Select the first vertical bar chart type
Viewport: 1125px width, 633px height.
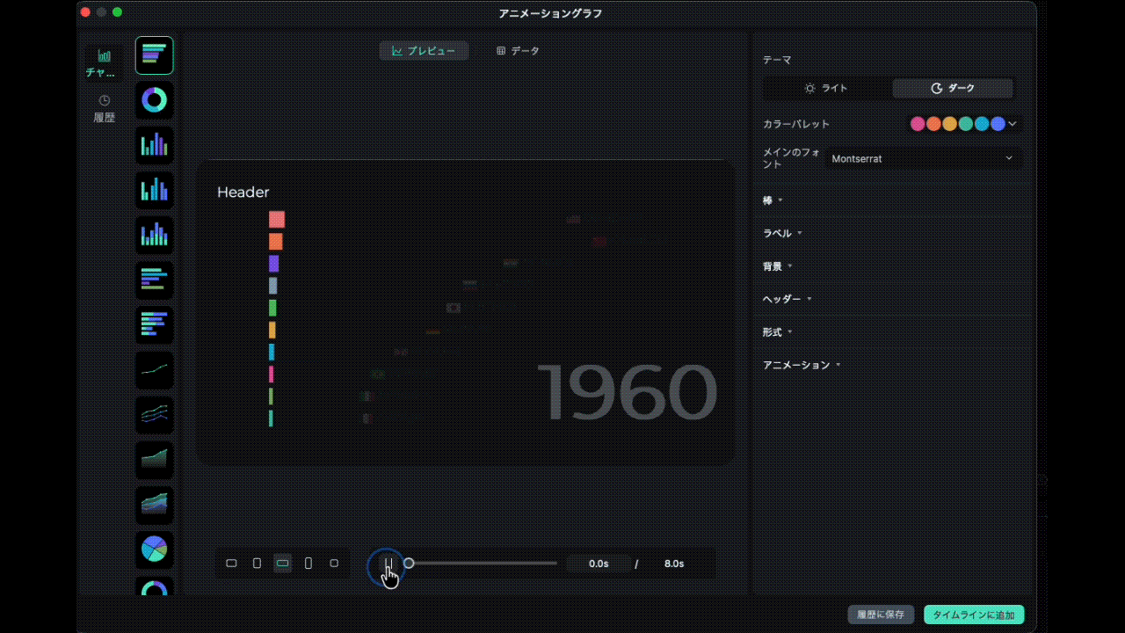click(x=154, y=145)
